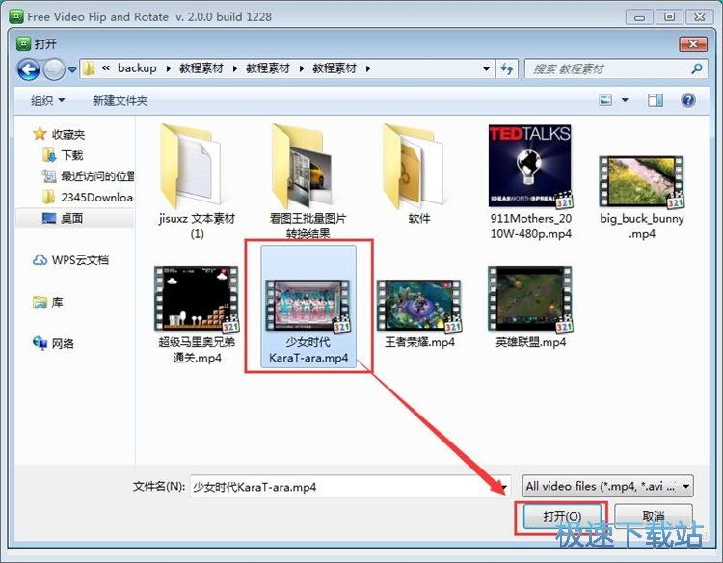
Task: Select the 超级马里奥兄弟通关.mp4 video
Action: coord(197,314)
